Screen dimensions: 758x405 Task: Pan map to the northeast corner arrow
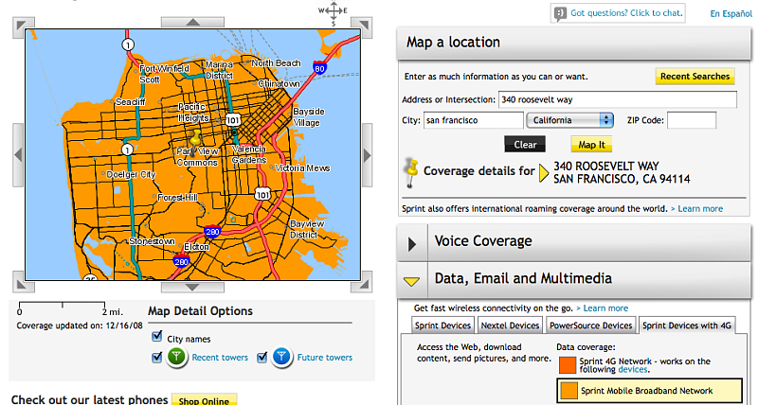362,26
